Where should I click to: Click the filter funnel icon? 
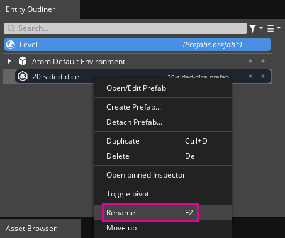253,28
